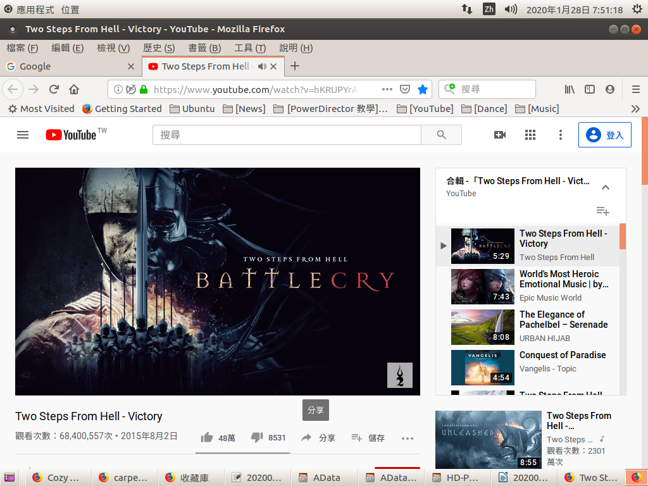Viewport: 648px width, 486px height.
Task: Open the YouTube apps grid icon
Action: (530, 135)
